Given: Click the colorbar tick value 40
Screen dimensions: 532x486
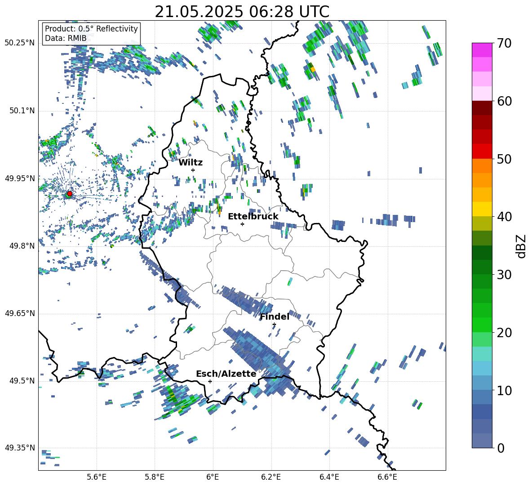Looking at the screenshot, I should pyautogui.click(x=504, y=217).
